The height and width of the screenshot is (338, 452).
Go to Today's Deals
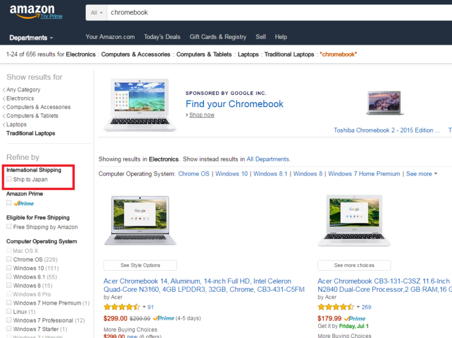(162, 37)
